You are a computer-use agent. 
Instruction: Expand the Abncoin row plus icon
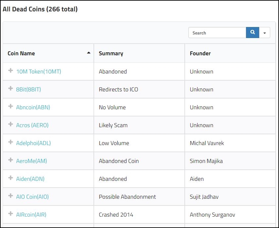coord(10,106)
